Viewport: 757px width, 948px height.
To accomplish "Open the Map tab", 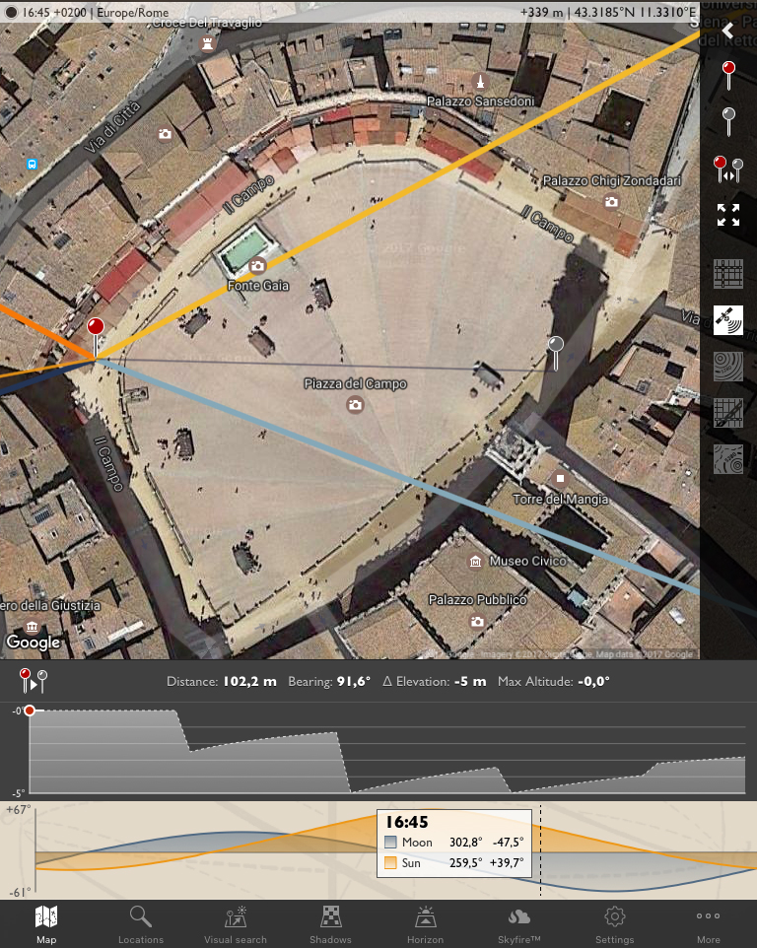I will tap(46, 924).
